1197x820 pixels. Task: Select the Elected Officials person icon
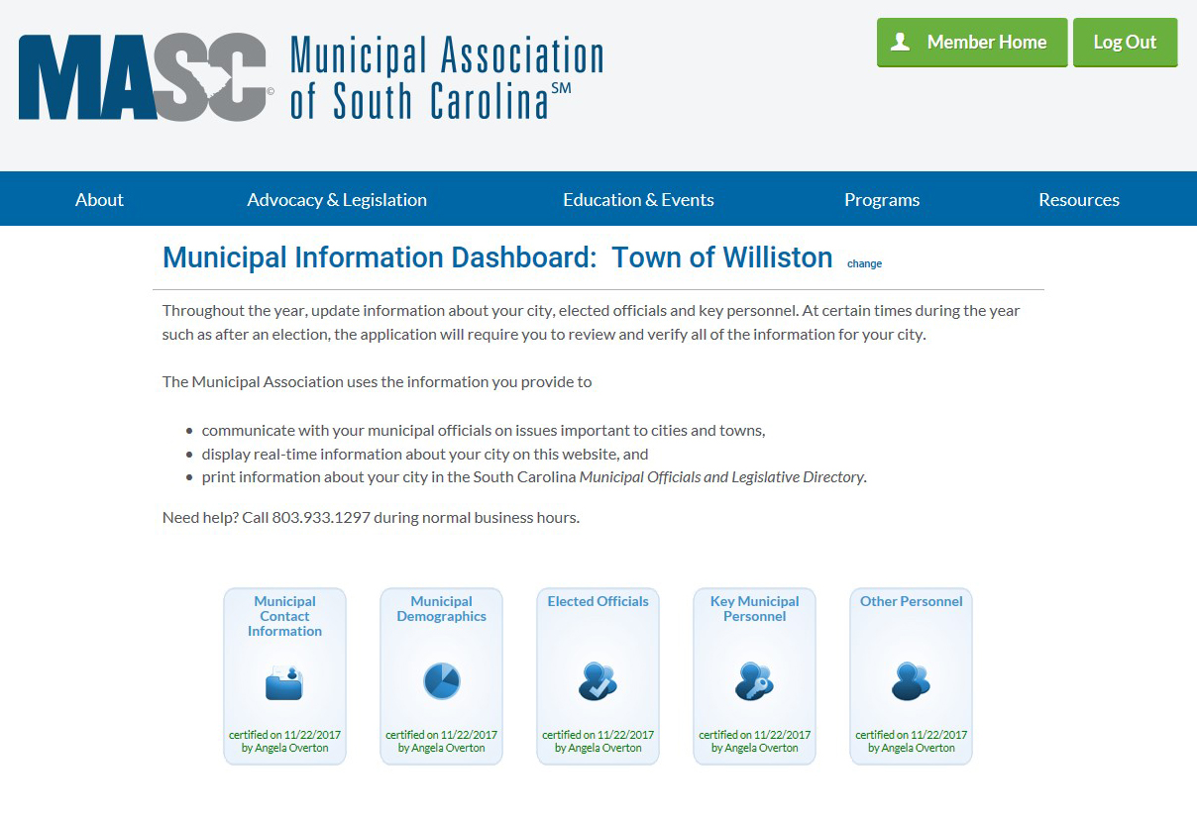[598, 681]
